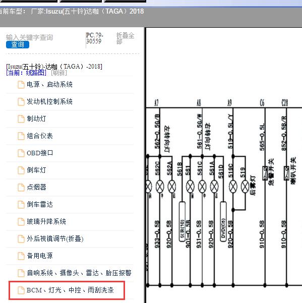Open 发动机控制系统 tree item
This screenshot has width=302, height=303.
point(49,102)
